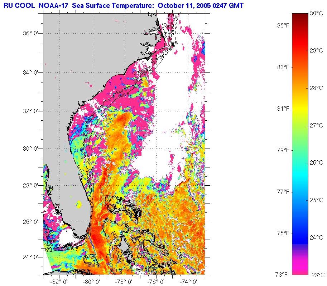Image resolution: width=327 pixels, height=286 pixels.
Task: Click the '32° 0'' latitude label
Action: (x=30, y=111)
